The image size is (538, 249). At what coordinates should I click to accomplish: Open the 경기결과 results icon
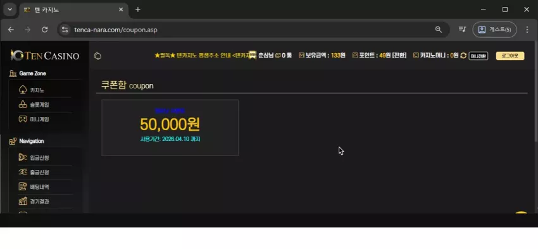click(x=23, y=201)
